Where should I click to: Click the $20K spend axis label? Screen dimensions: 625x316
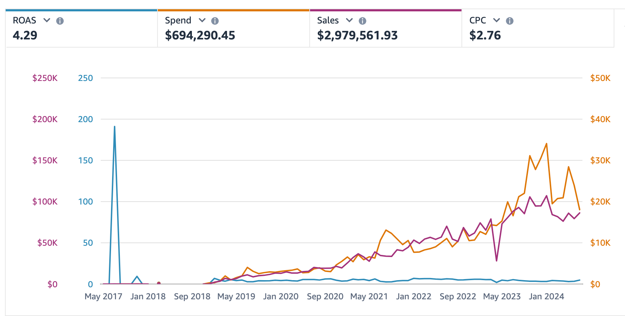pos(601,202)
